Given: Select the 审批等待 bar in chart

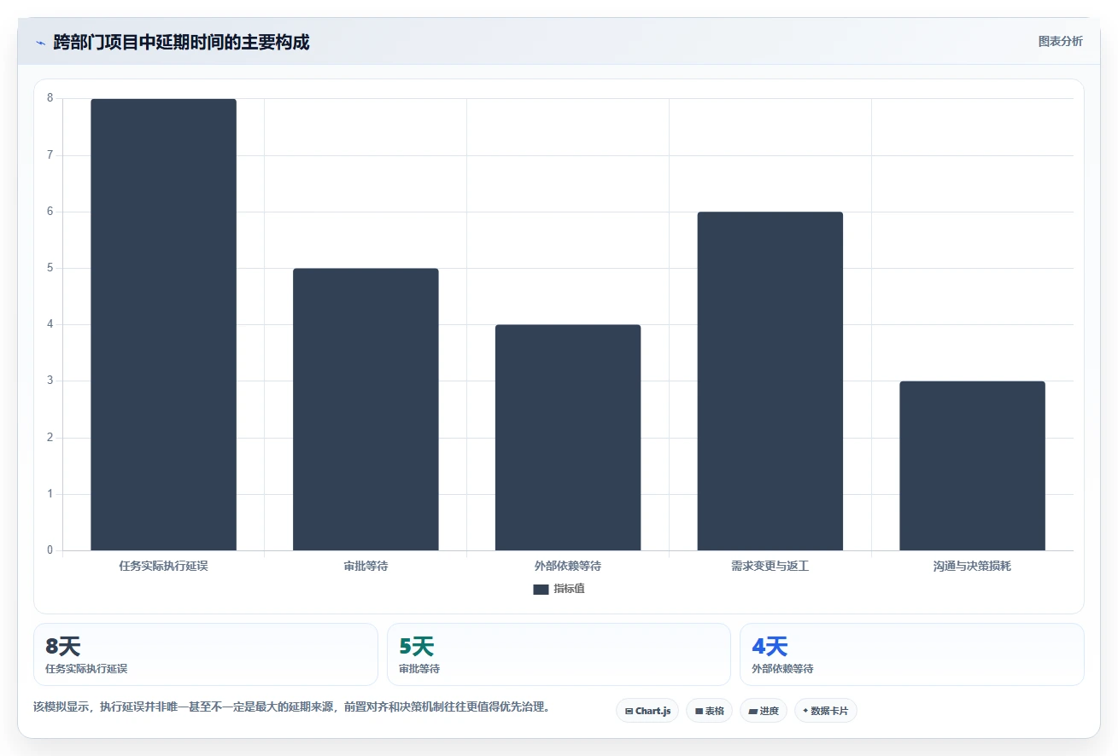Looking at the screenshot, I should coord(366,410).
